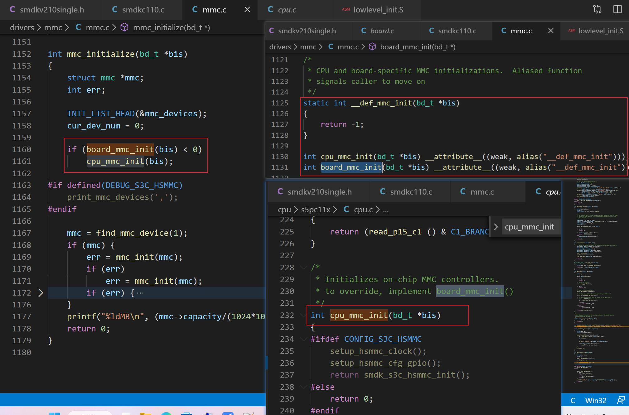
Task: Expand the cpu_mmc_init sticky item chevron
Action: tap(496, 227)
